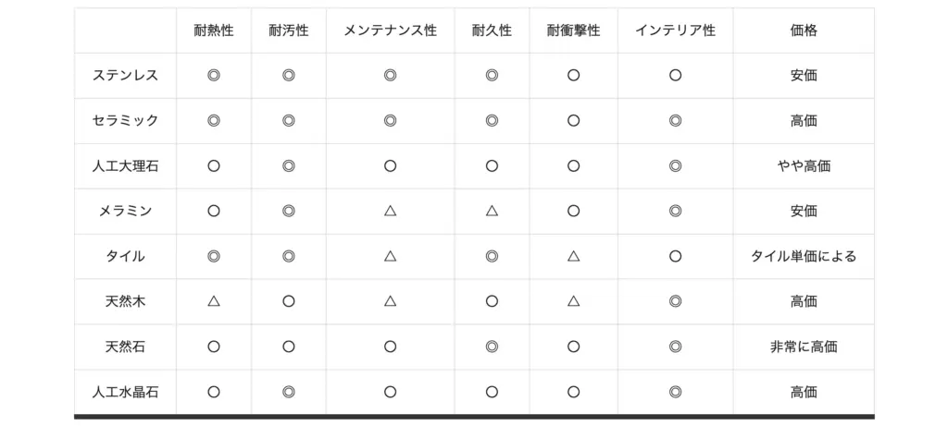Click the タイル単価による price cell
The image size is (948, 426).
pos(804,256)
